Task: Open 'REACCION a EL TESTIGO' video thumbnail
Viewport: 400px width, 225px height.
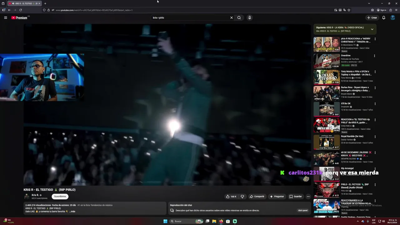Action: [327, 125]
